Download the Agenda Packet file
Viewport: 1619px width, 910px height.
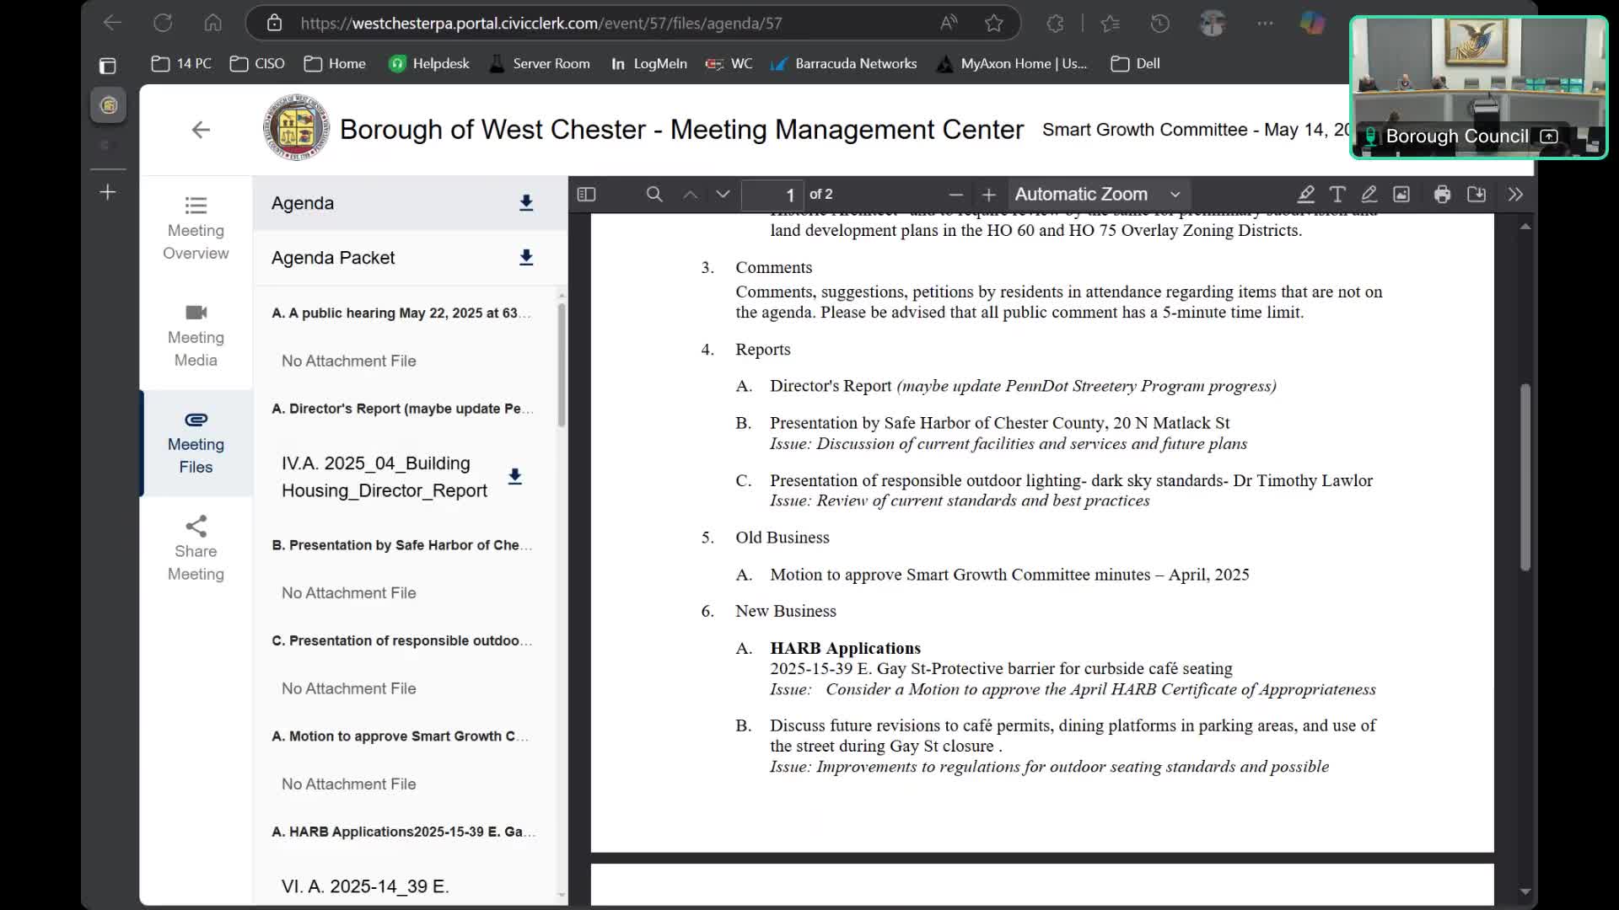(526, 258)
